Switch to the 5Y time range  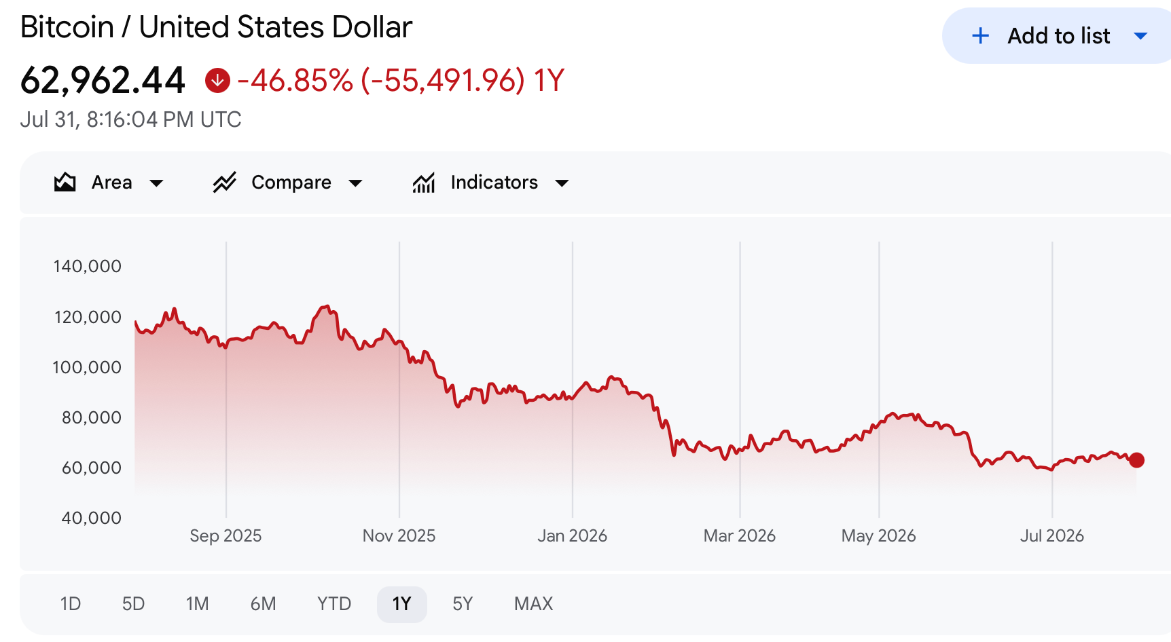point(463,604)
